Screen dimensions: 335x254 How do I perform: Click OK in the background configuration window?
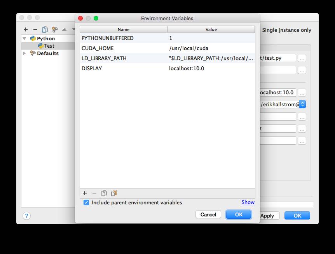click(297, 216)
